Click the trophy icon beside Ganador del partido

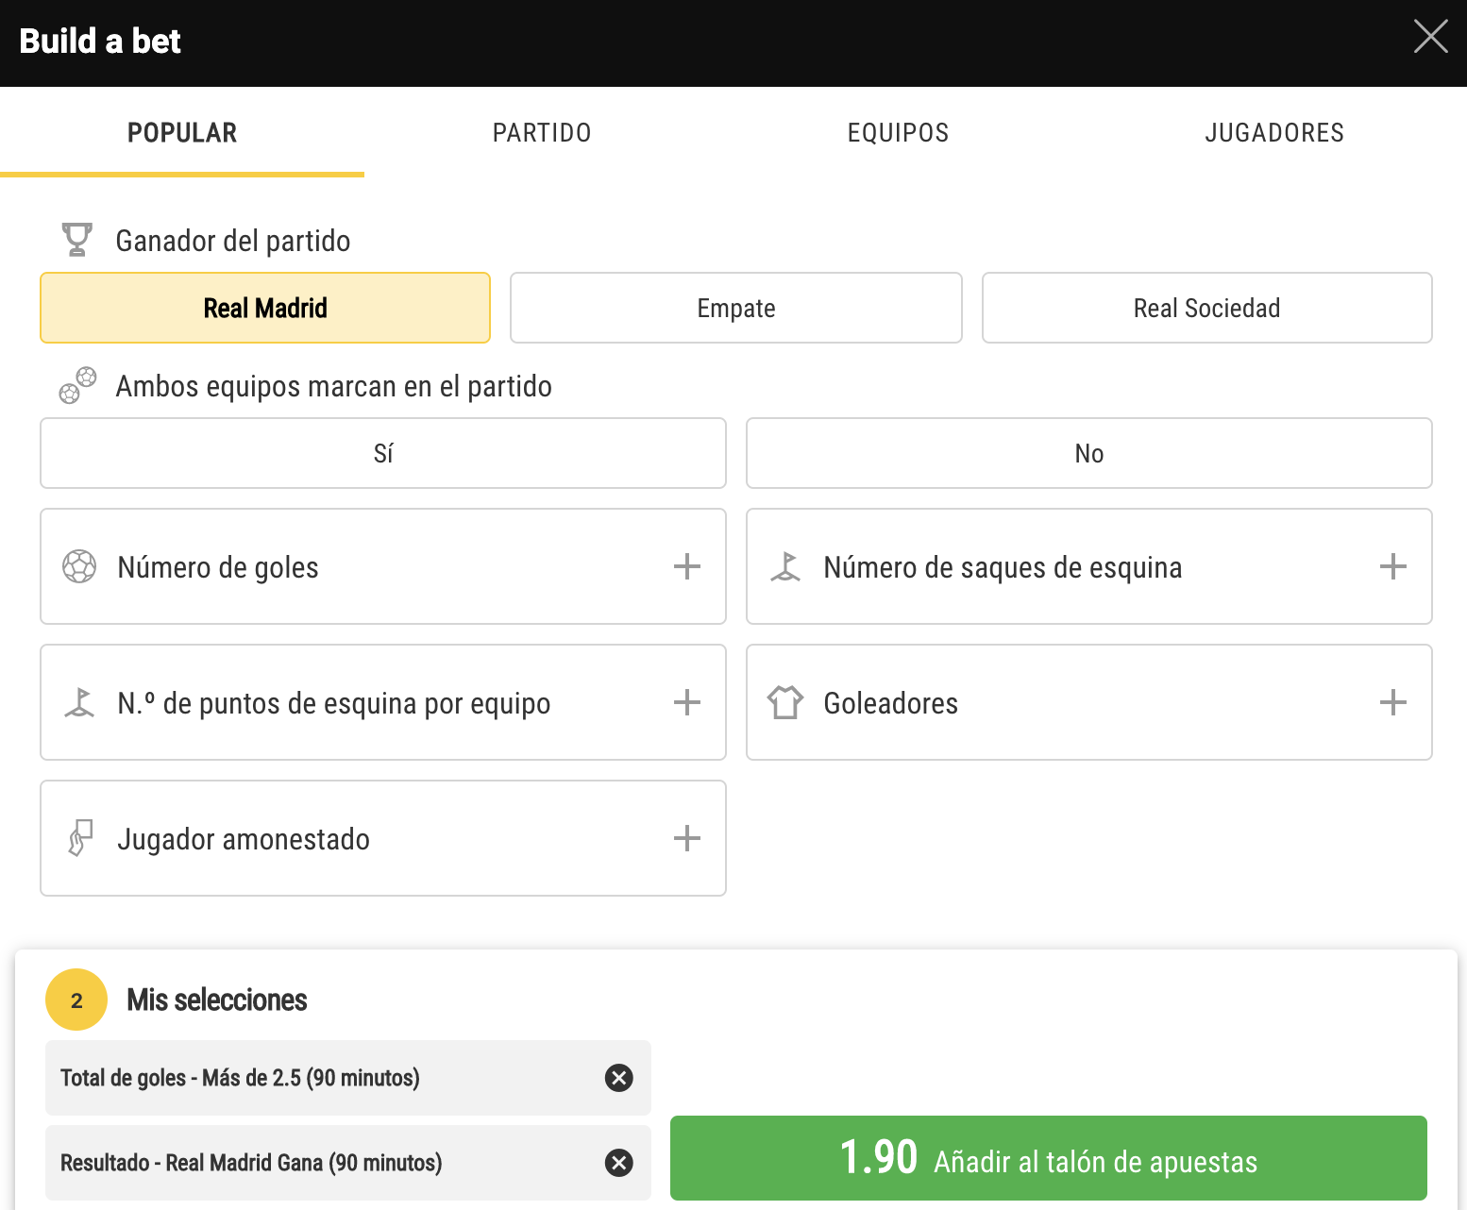76,240
